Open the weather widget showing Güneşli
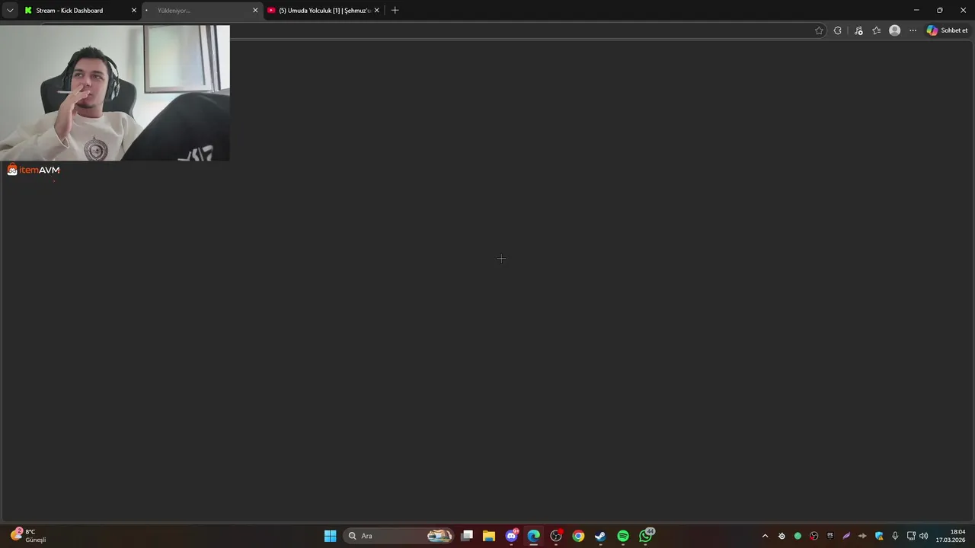 click(x=29, y=536)
